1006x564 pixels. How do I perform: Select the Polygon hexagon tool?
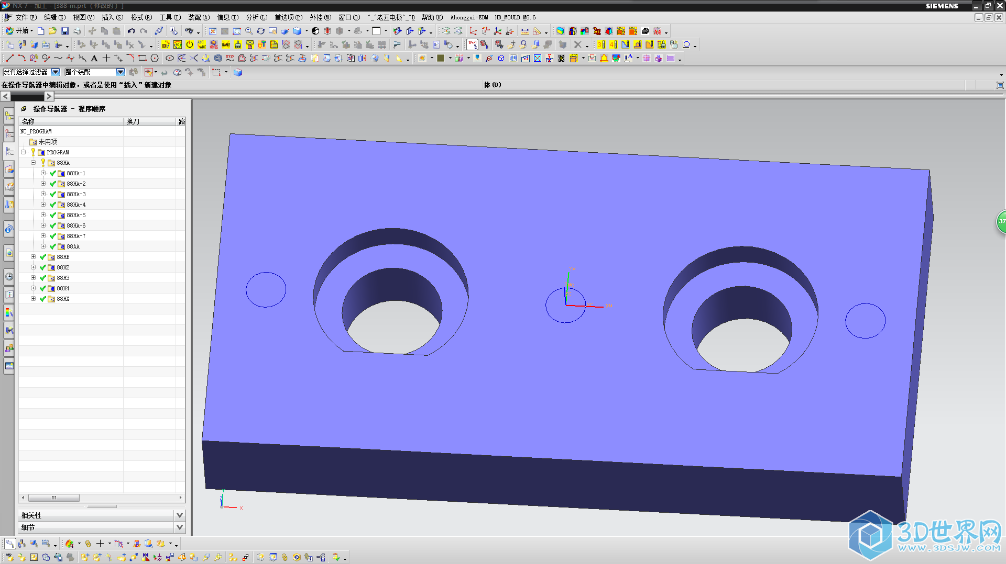click(155, 58)
